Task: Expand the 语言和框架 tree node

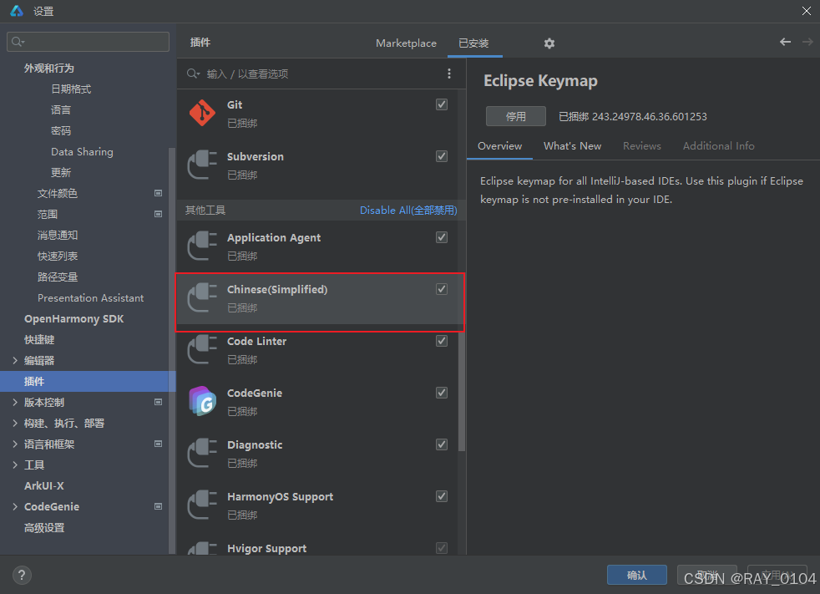Action: [15, 444]
